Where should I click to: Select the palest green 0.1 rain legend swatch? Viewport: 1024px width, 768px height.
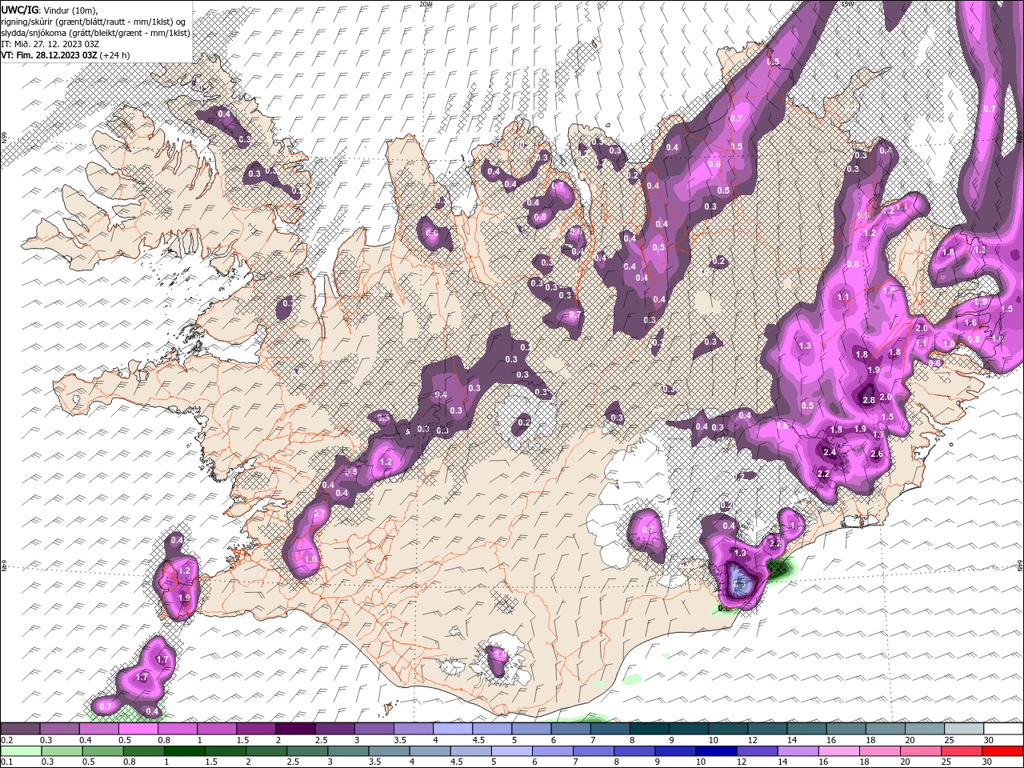(x=20, y=751)
